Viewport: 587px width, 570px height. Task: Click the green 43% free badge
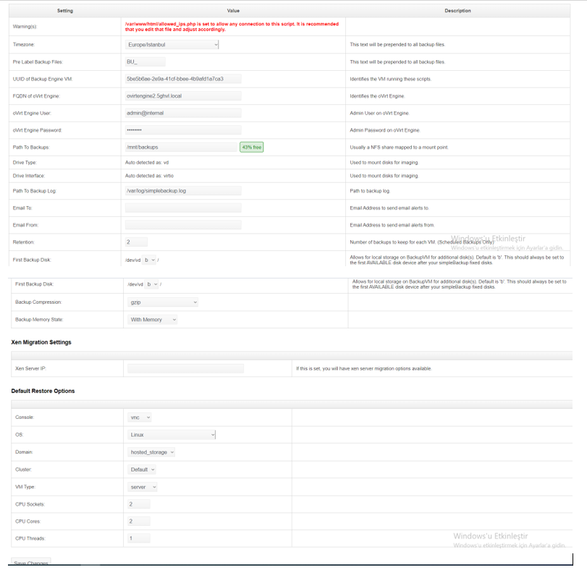coord(252,147)
